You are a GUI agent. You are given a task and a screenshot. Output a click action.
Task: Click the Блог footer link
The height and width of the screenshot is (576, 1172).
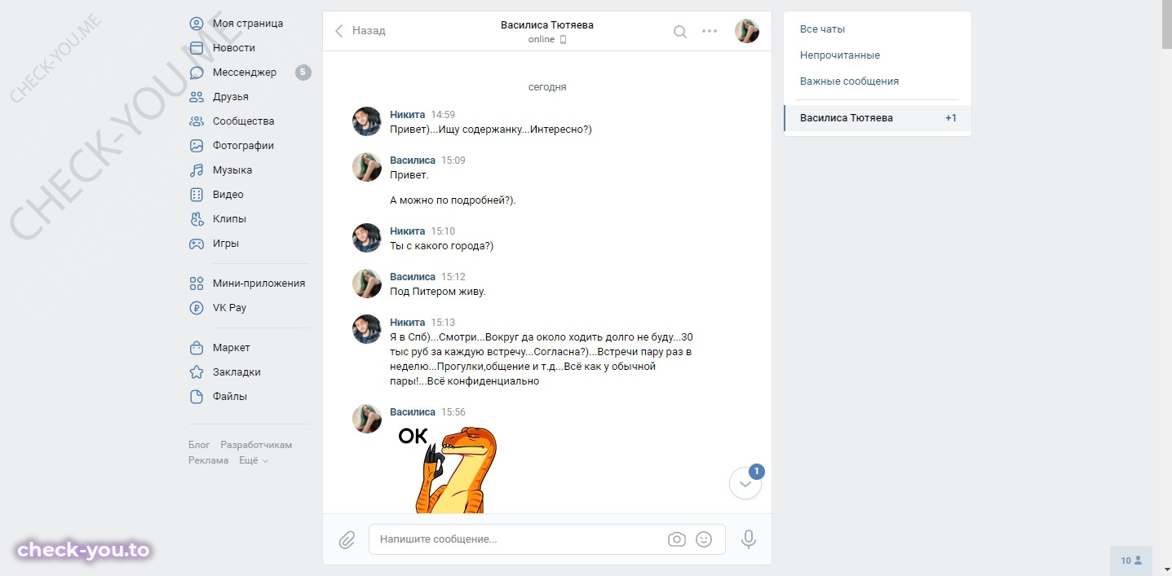(199, 445)
